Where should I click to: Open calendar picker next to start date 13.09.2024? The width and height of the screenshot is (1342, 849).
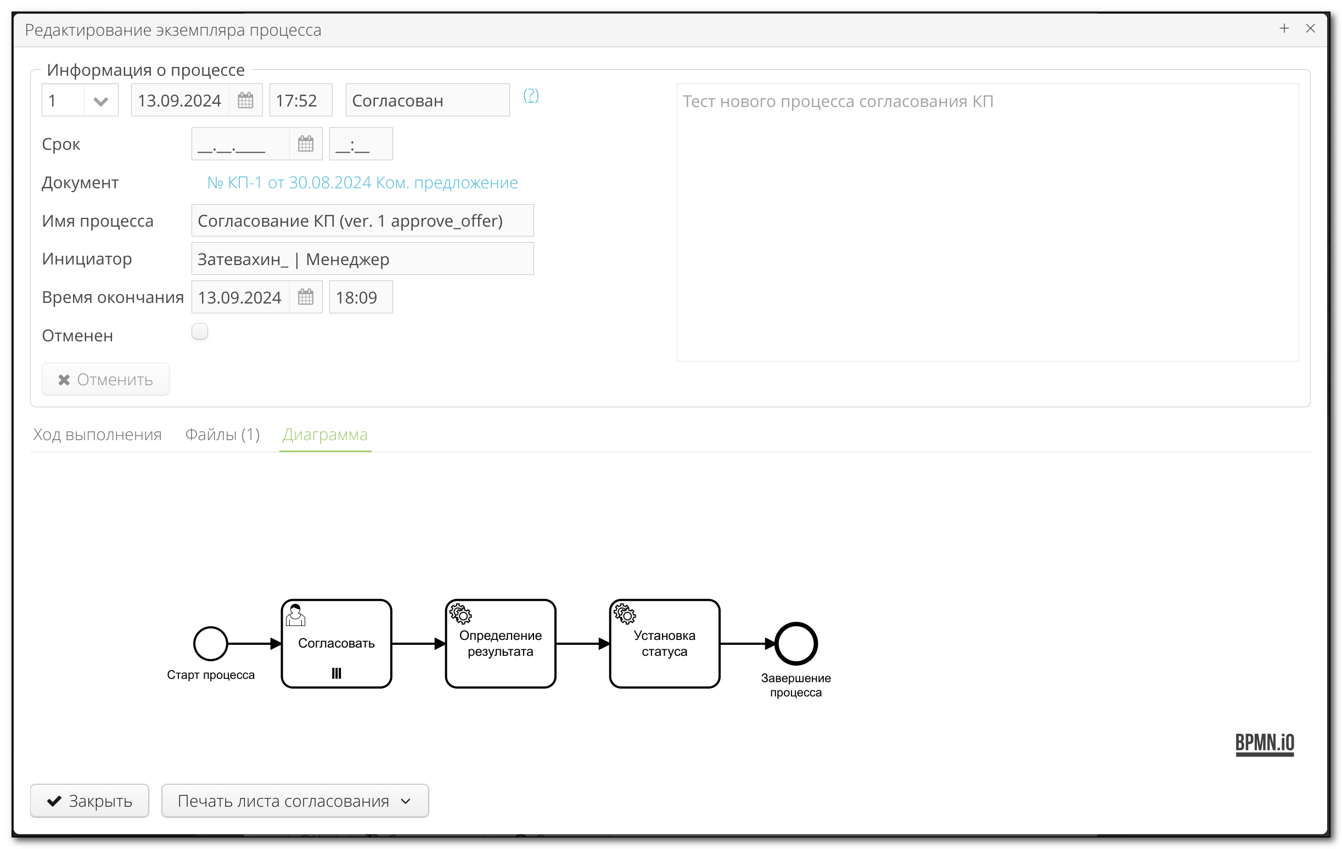pos(245,100)
